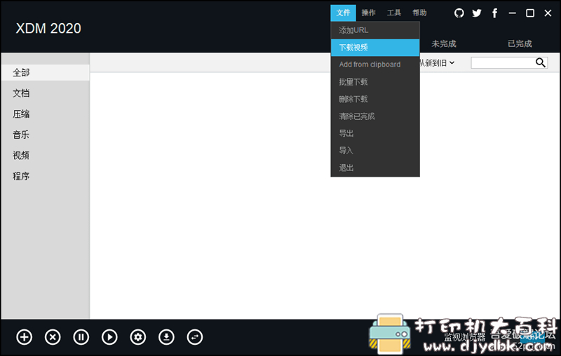Choose 清除已完成 menu entry
The height and width of the screenshot is (356, 561).
coord(375,116)
